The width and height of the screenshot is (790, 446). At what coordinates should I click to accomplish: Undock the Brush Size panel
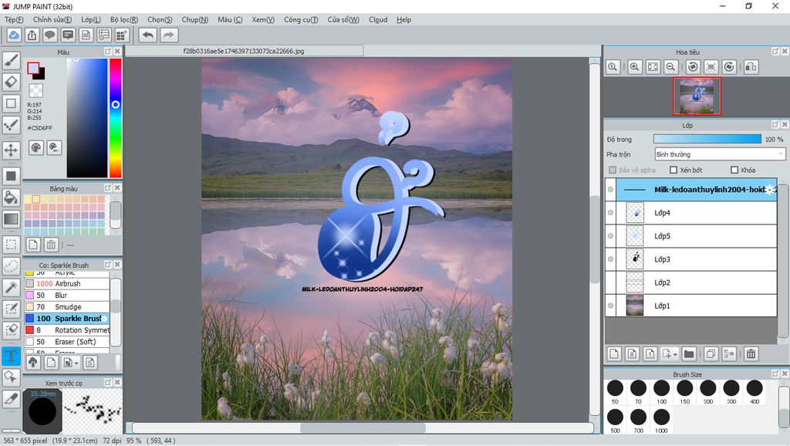(x=775, y=373)
